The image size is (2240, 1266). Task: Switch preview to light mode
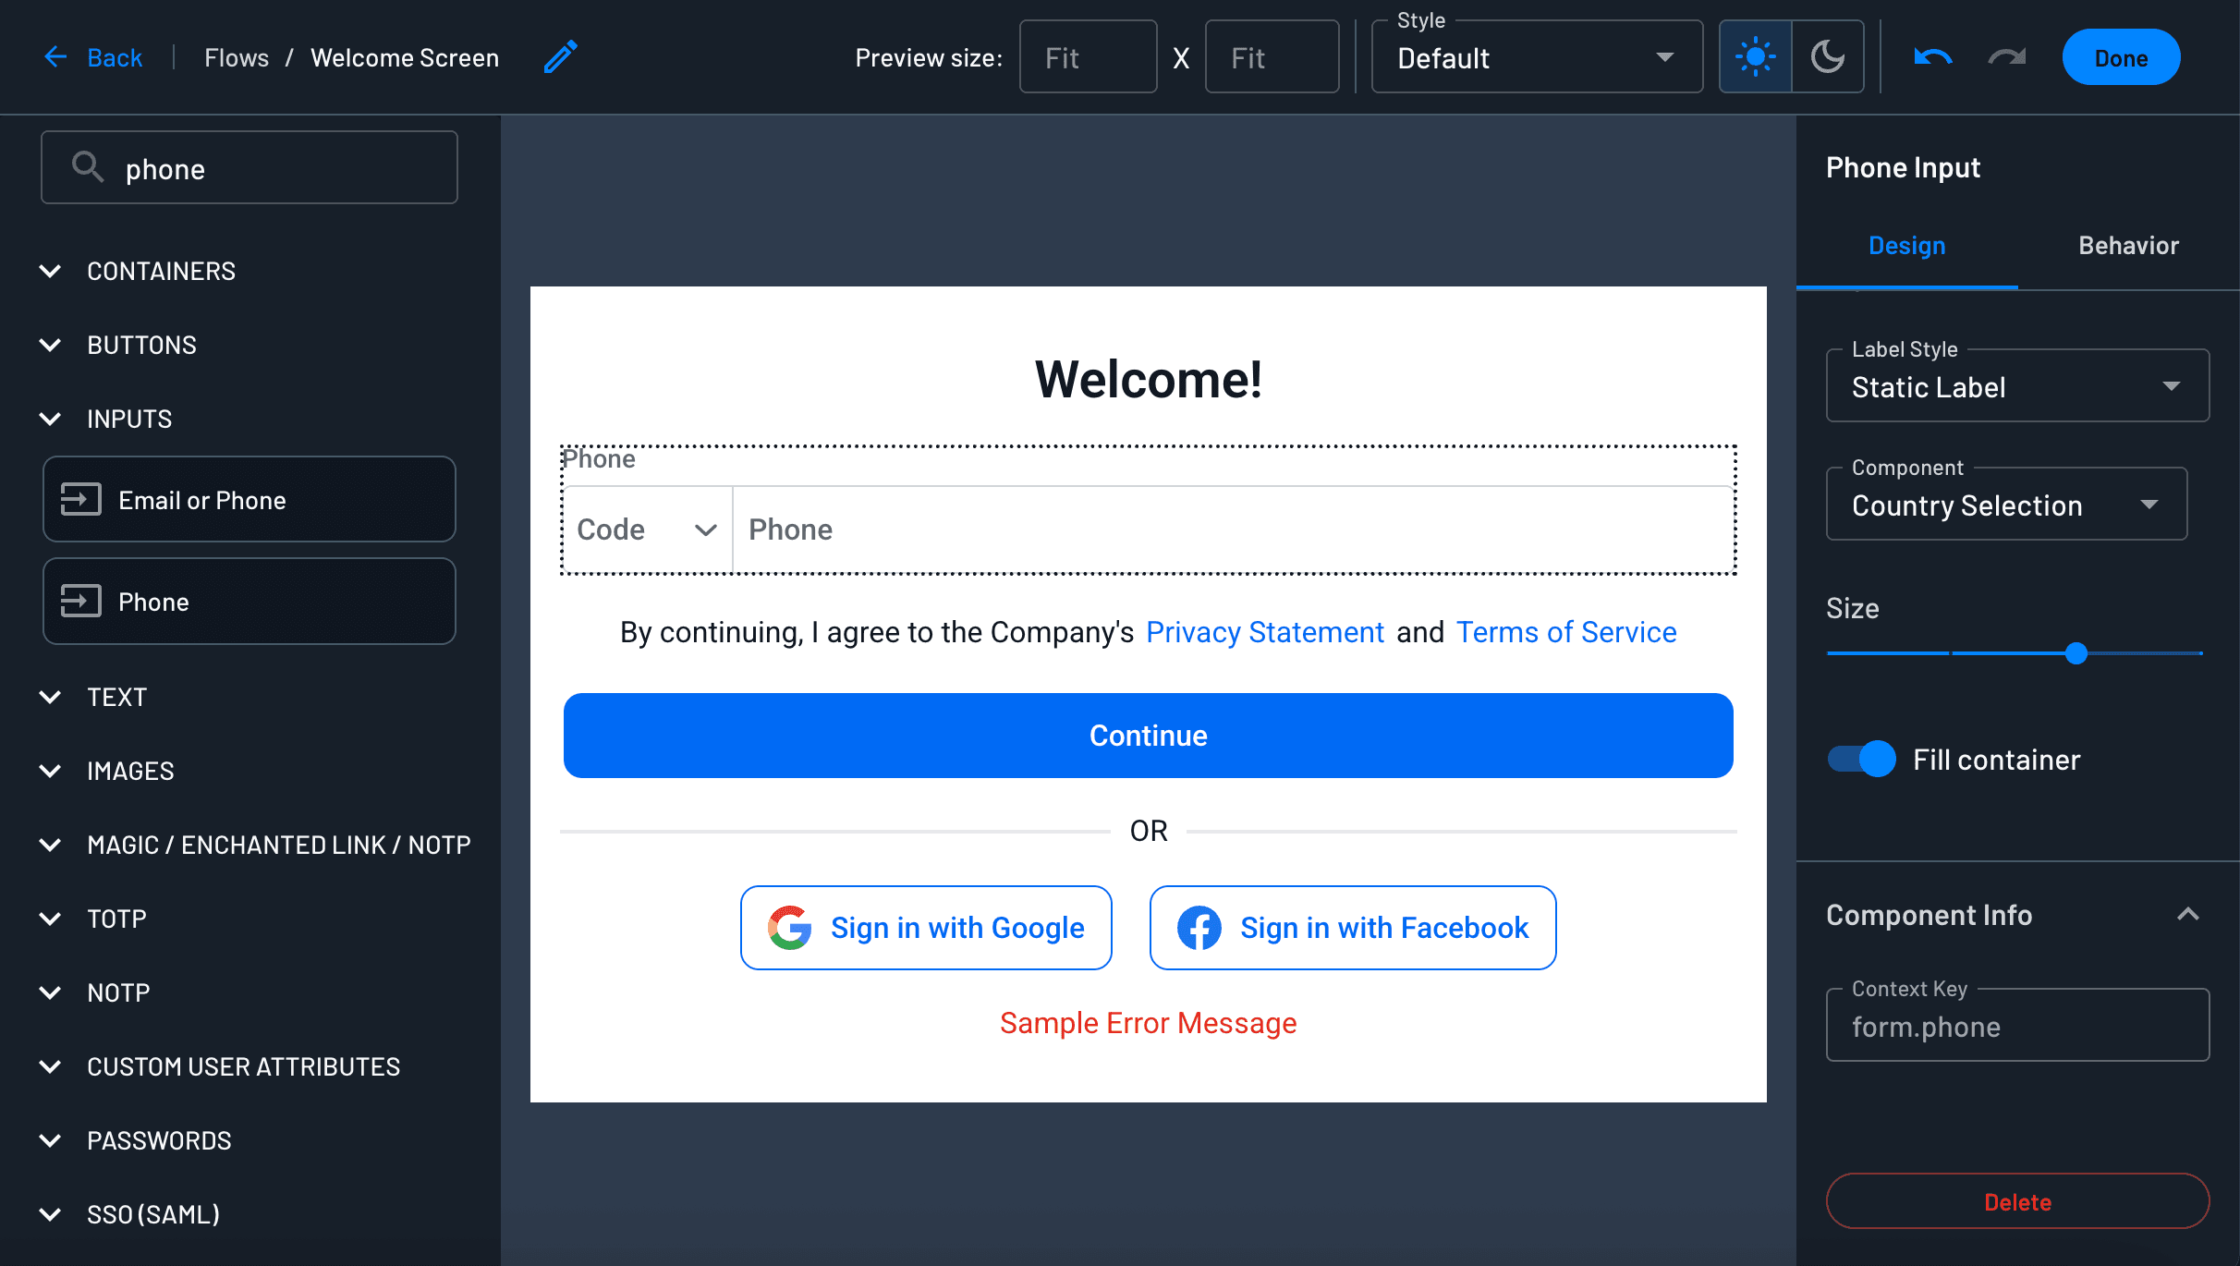[x=1754, y=56]
